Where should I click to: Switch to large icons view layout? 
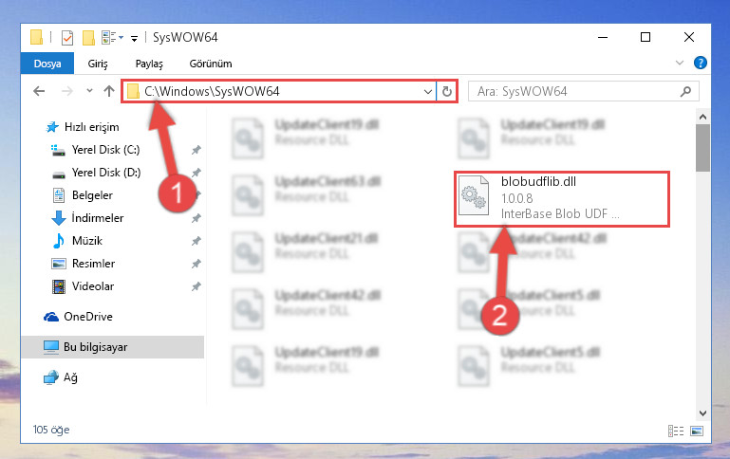coord(697,431)
